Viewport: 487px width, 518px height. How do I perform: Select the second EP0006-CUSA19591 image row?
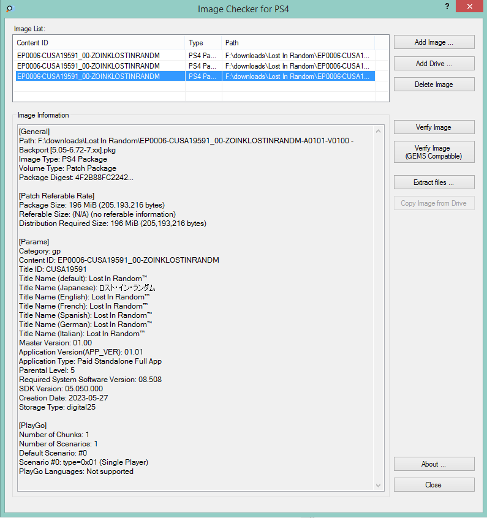[x=195, y=66]
